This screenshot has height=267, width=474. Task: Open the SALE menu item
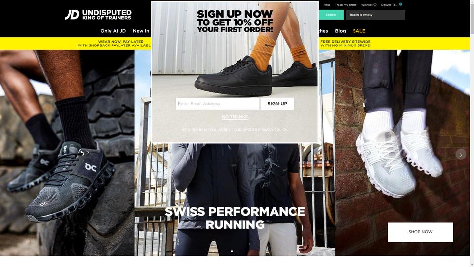click(359, 31)
